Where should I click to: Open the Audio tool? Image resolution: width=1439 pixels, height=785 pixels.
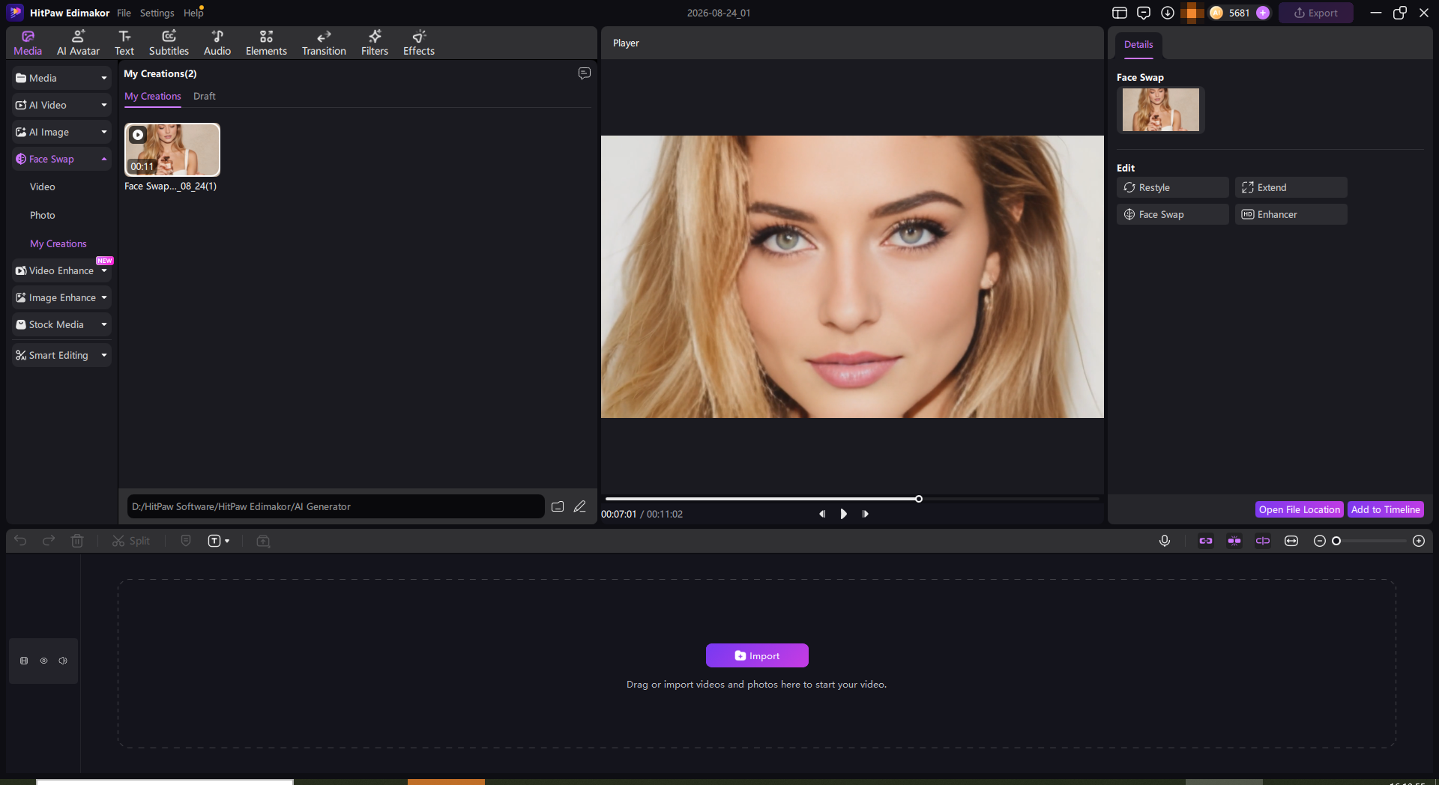coord(217,43)
